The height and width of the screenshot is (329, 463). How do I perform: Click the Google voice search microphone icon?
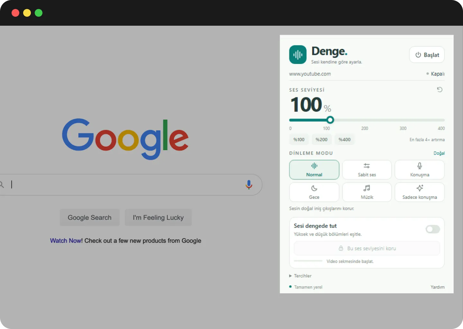(x=249, y=184)
